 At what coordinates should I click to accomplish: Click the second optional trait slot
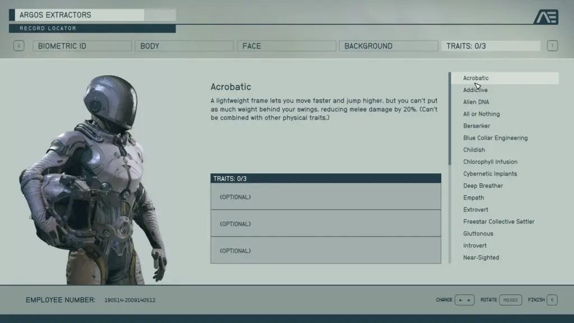(x=326, y=223)
